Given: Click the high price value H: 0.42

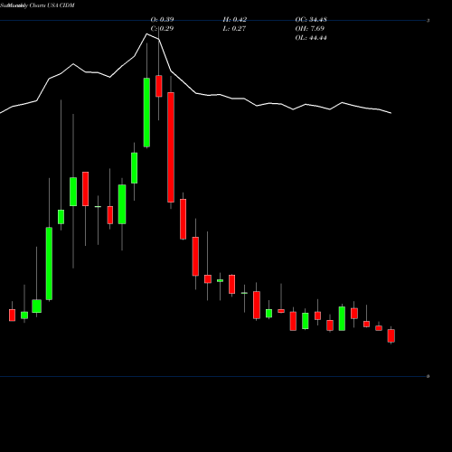Looking at the screenshot, I should (x=235, y=20).
